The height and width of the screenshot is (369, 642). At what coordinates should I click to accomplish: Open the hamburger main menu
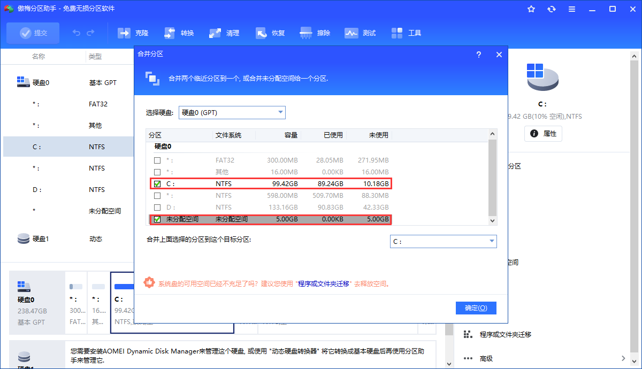pyautogui.click(x=571, y=9)
